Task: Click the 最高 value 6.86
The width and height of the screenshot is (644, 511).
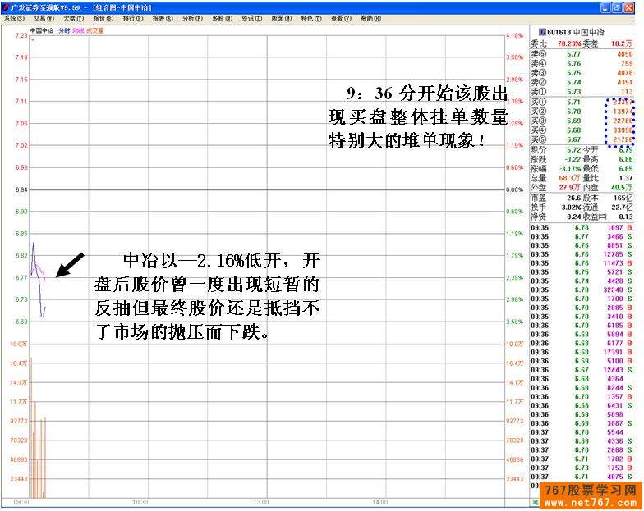Action: [x=626, y=159]
